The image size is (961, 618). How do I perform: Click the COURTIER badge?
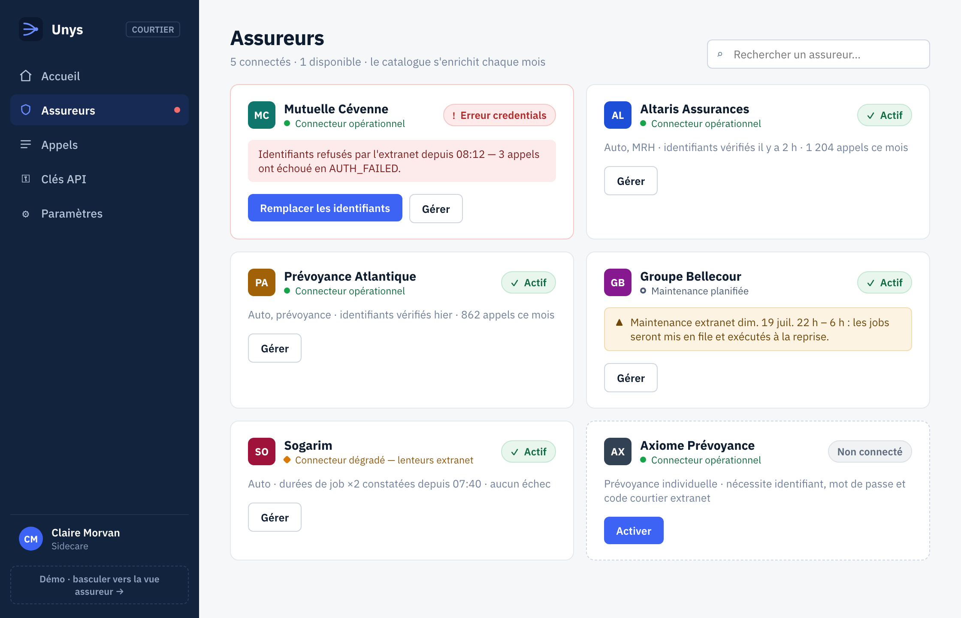click(153, 30)
